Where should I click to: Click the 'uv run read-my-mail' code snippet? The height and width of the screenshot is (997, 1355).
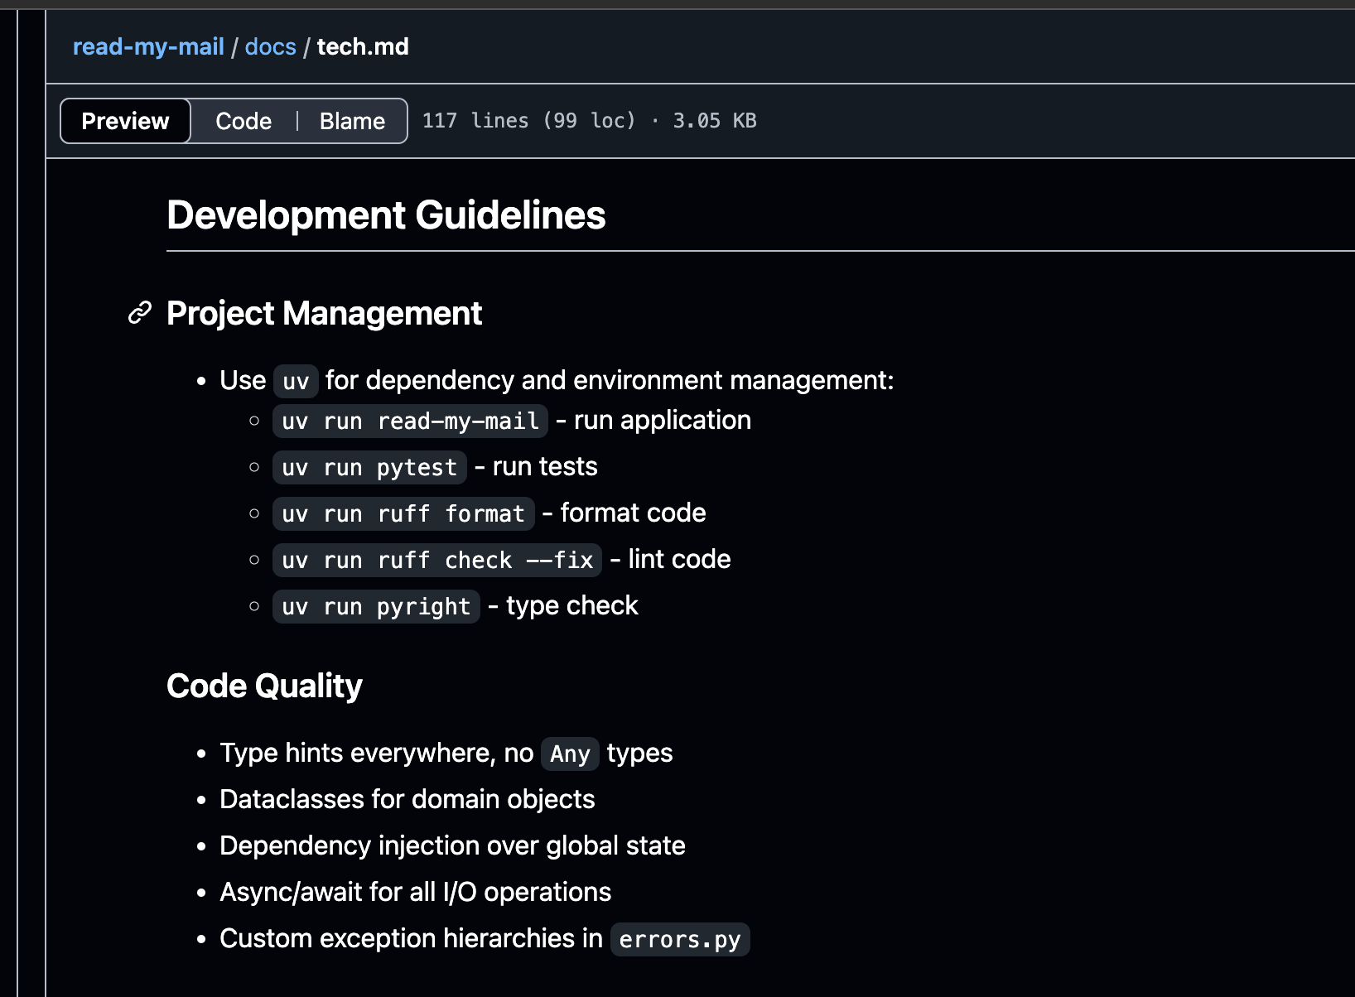pyautogui.click(x=410, y=421)
